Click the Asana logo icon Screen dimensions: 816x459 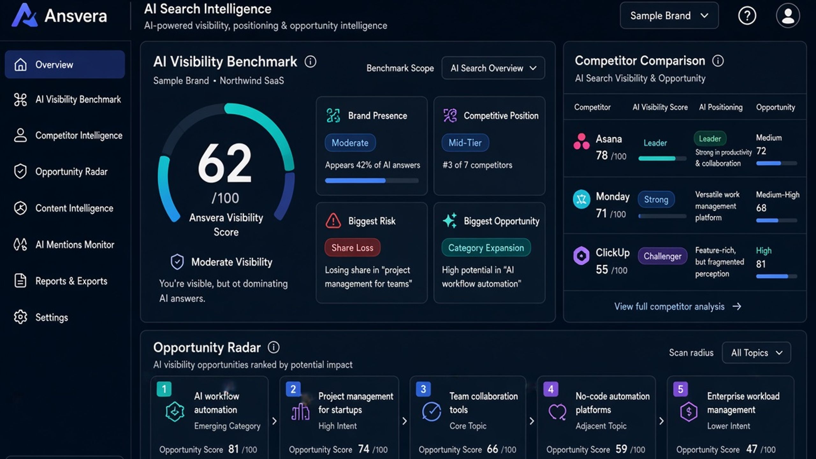581,141
